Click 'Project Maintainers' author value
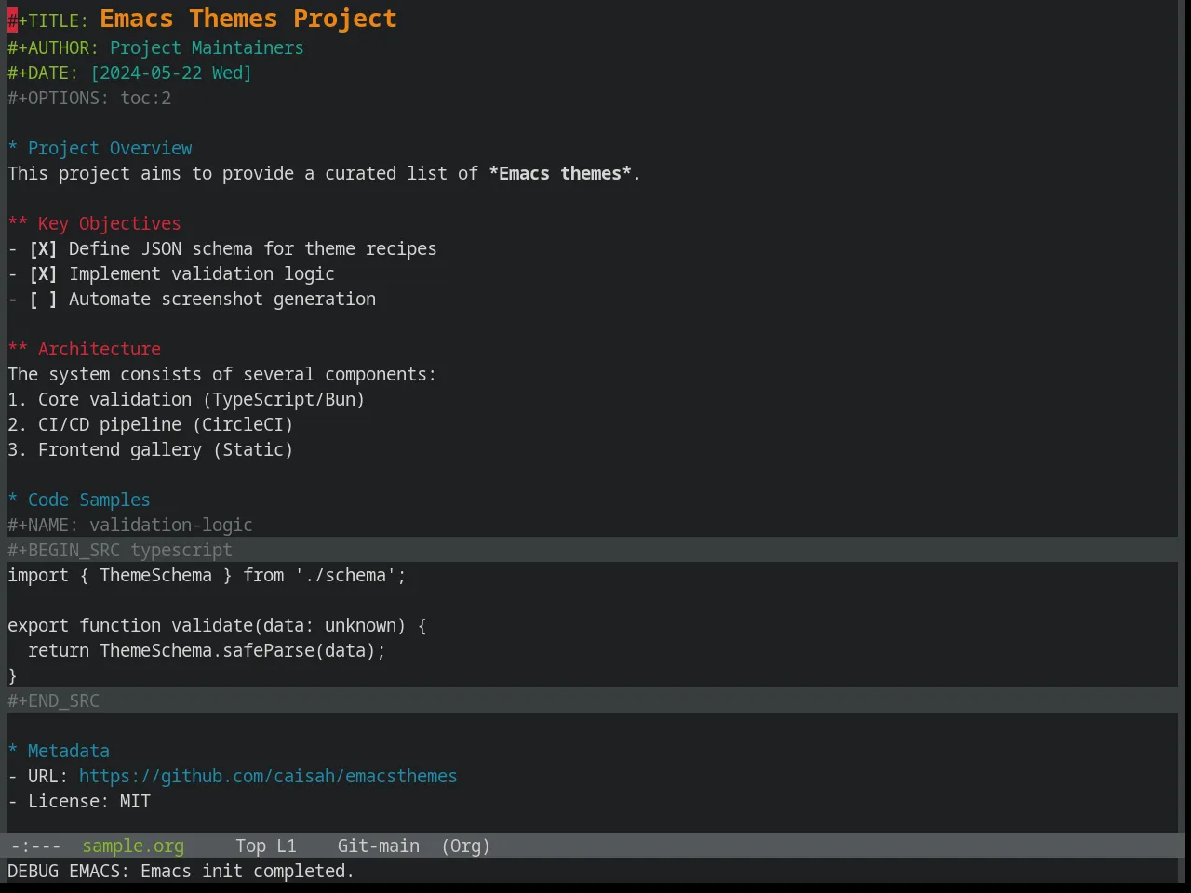The image size is (1191, 893). (x=207, y=48)
